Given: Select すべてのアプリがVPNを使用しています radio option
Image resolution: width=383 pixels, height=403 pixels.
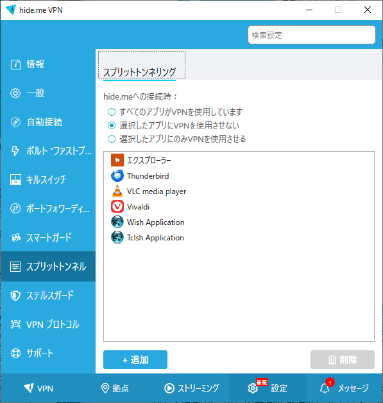Looking at the screenshot, I should click(112, 112).
